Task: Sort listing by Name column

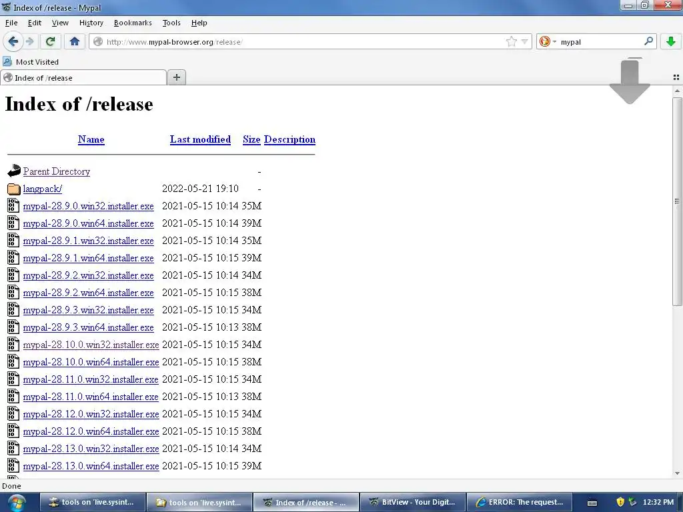Action: point(91,139)
